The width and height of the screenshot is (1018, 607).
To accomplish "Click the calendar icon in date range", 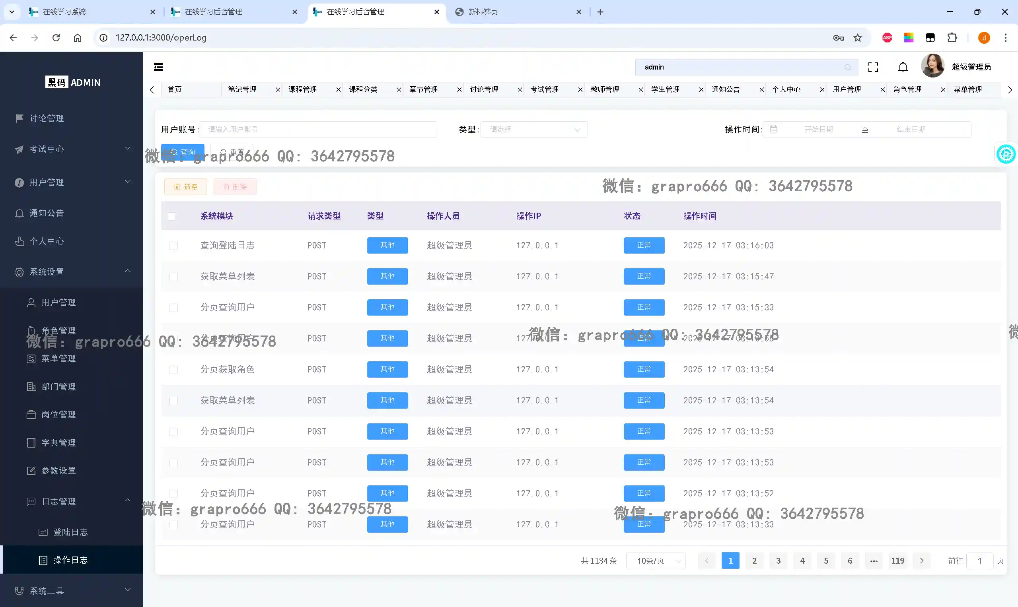I will pyautogui.click(x=773, y=129).
